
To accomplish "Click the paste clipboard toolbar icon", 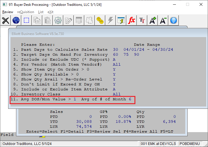I will coord(48,20).
